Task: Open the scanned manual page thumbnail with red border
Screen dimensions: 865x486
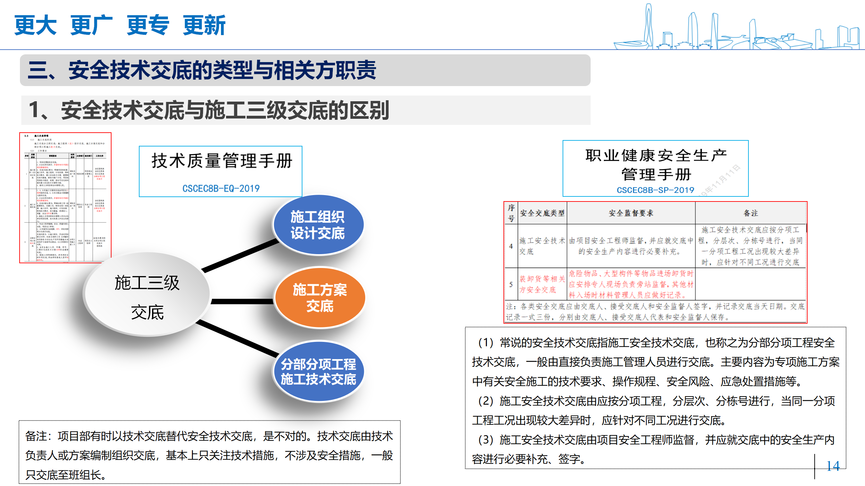Action: tap(66, 198)
